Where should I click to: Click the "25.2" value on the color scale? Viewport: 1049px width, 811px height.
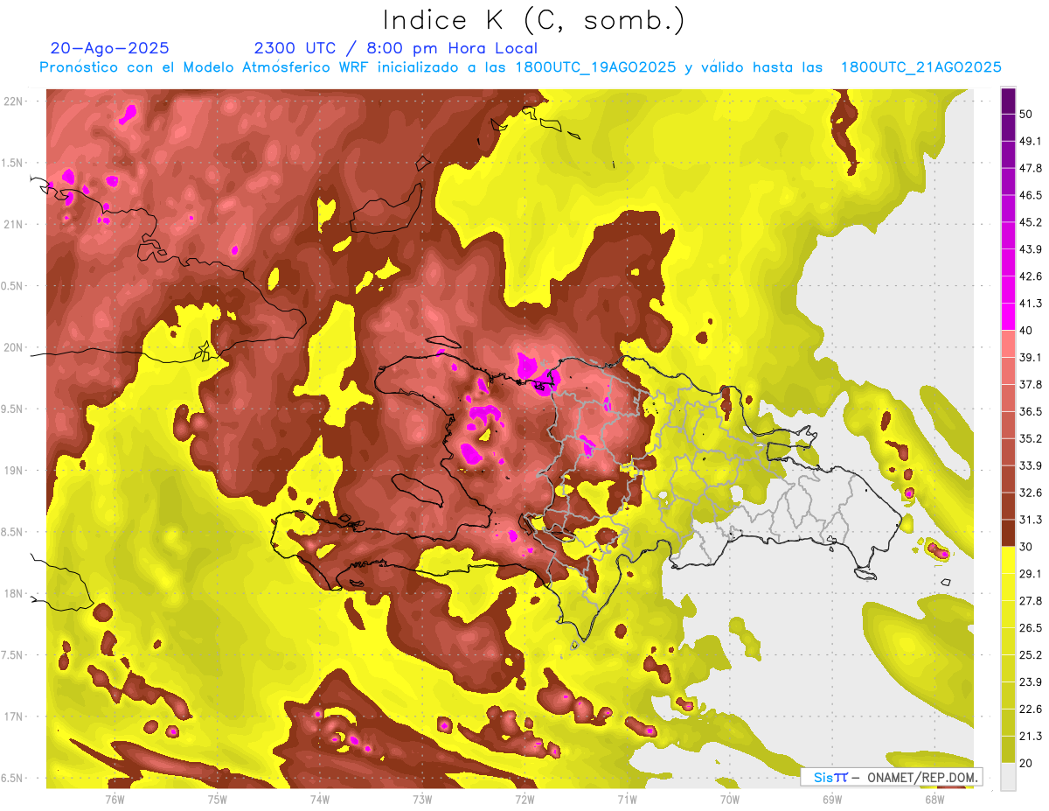pos(1030,655)
